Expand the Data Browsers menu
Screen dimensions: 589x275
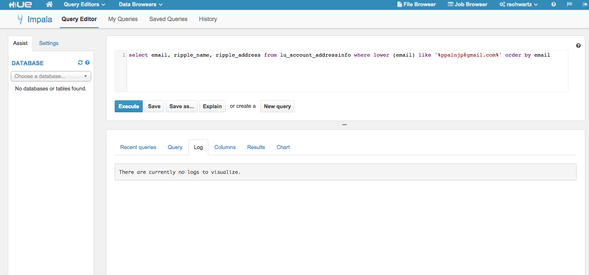coord(141,5)
